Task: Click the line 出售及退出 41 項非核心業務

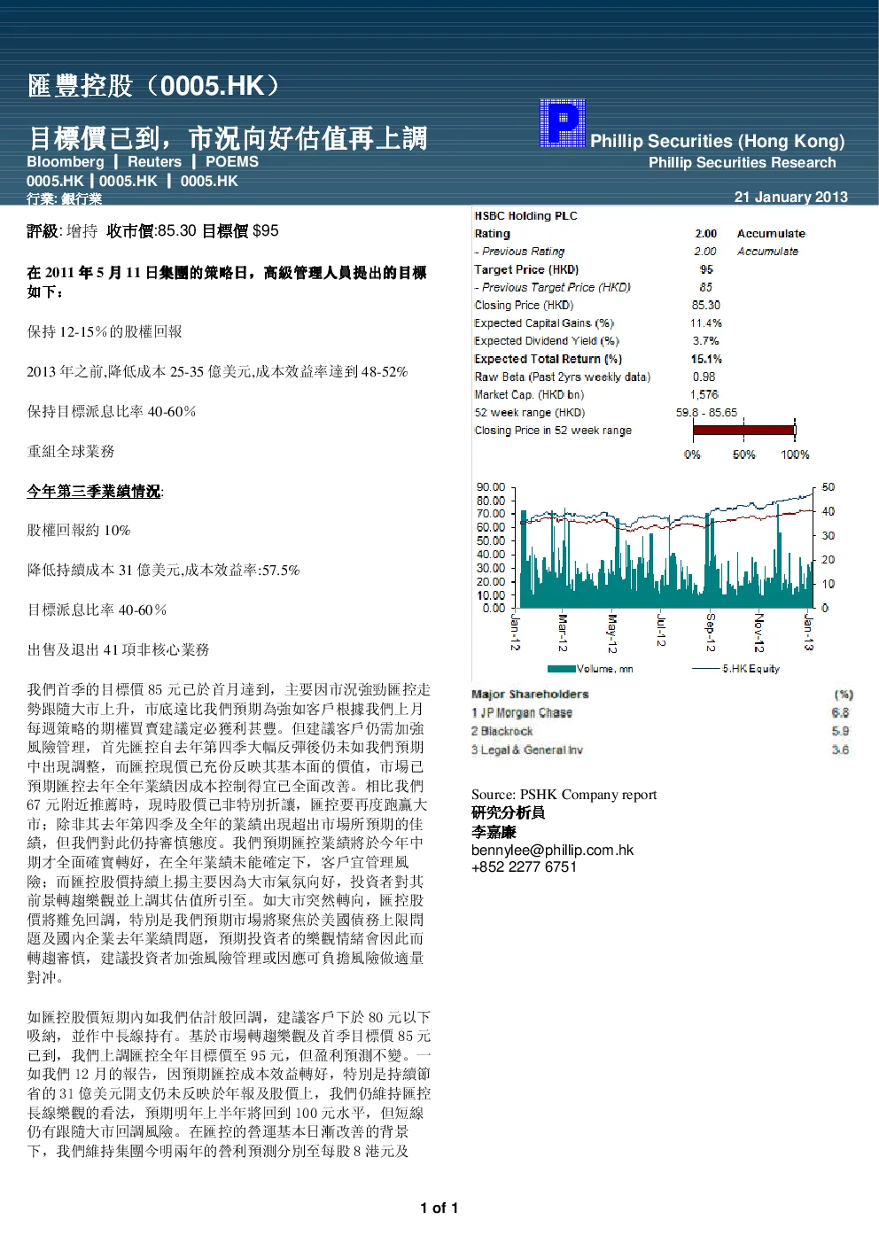Action: [118, 649]
